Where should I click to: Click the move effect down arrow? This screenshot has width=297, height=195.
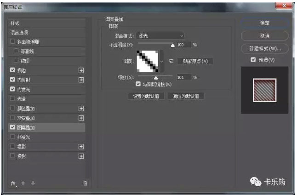pos(33,183)
